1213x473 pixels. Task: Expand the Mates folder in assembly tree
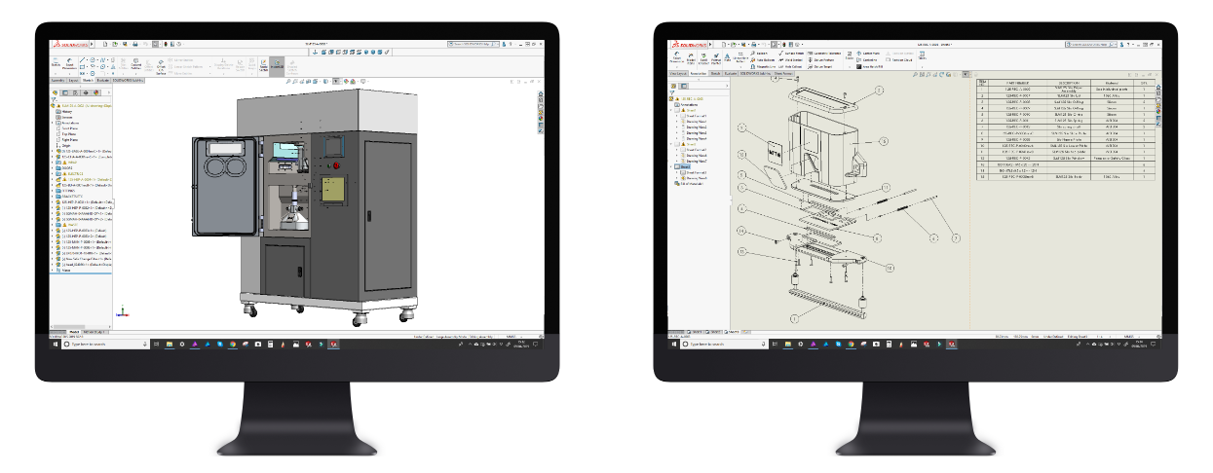pos(53,270)
